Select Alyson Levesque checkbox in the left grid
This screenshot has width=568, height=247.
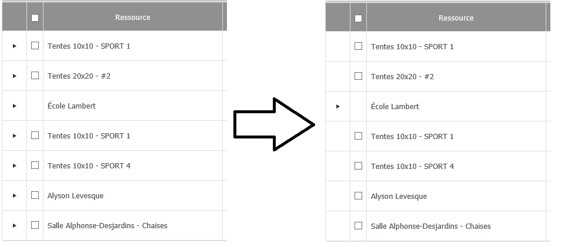point(35,195)
